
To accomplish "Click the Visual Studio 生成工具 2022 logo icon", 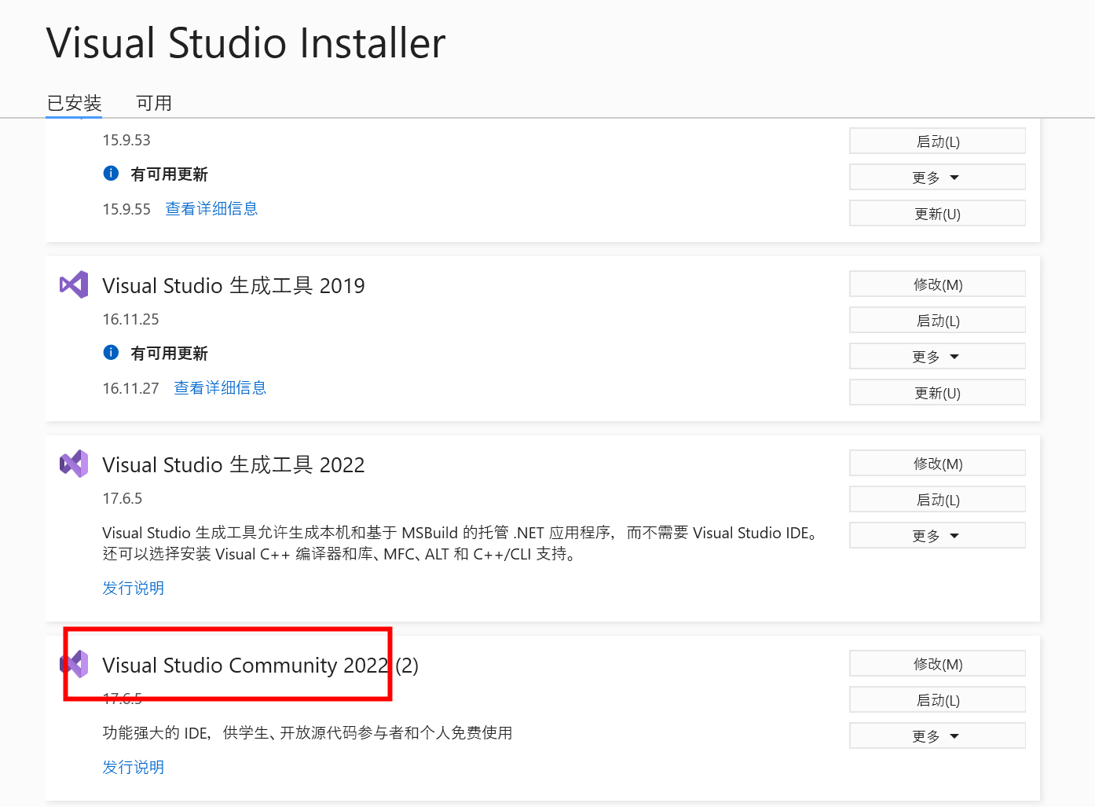I will coord(74,464).
